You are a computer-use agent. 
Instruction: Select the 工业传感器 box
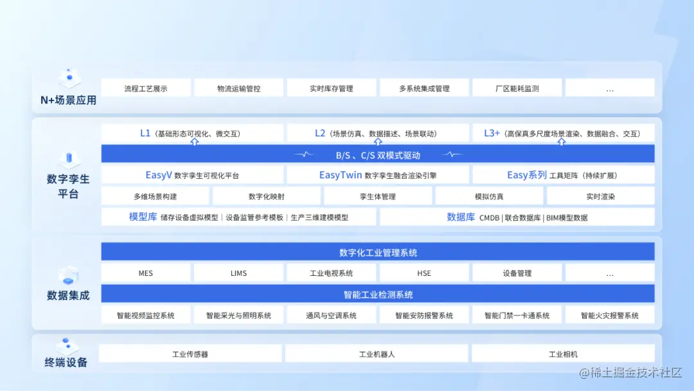(190, 353)
